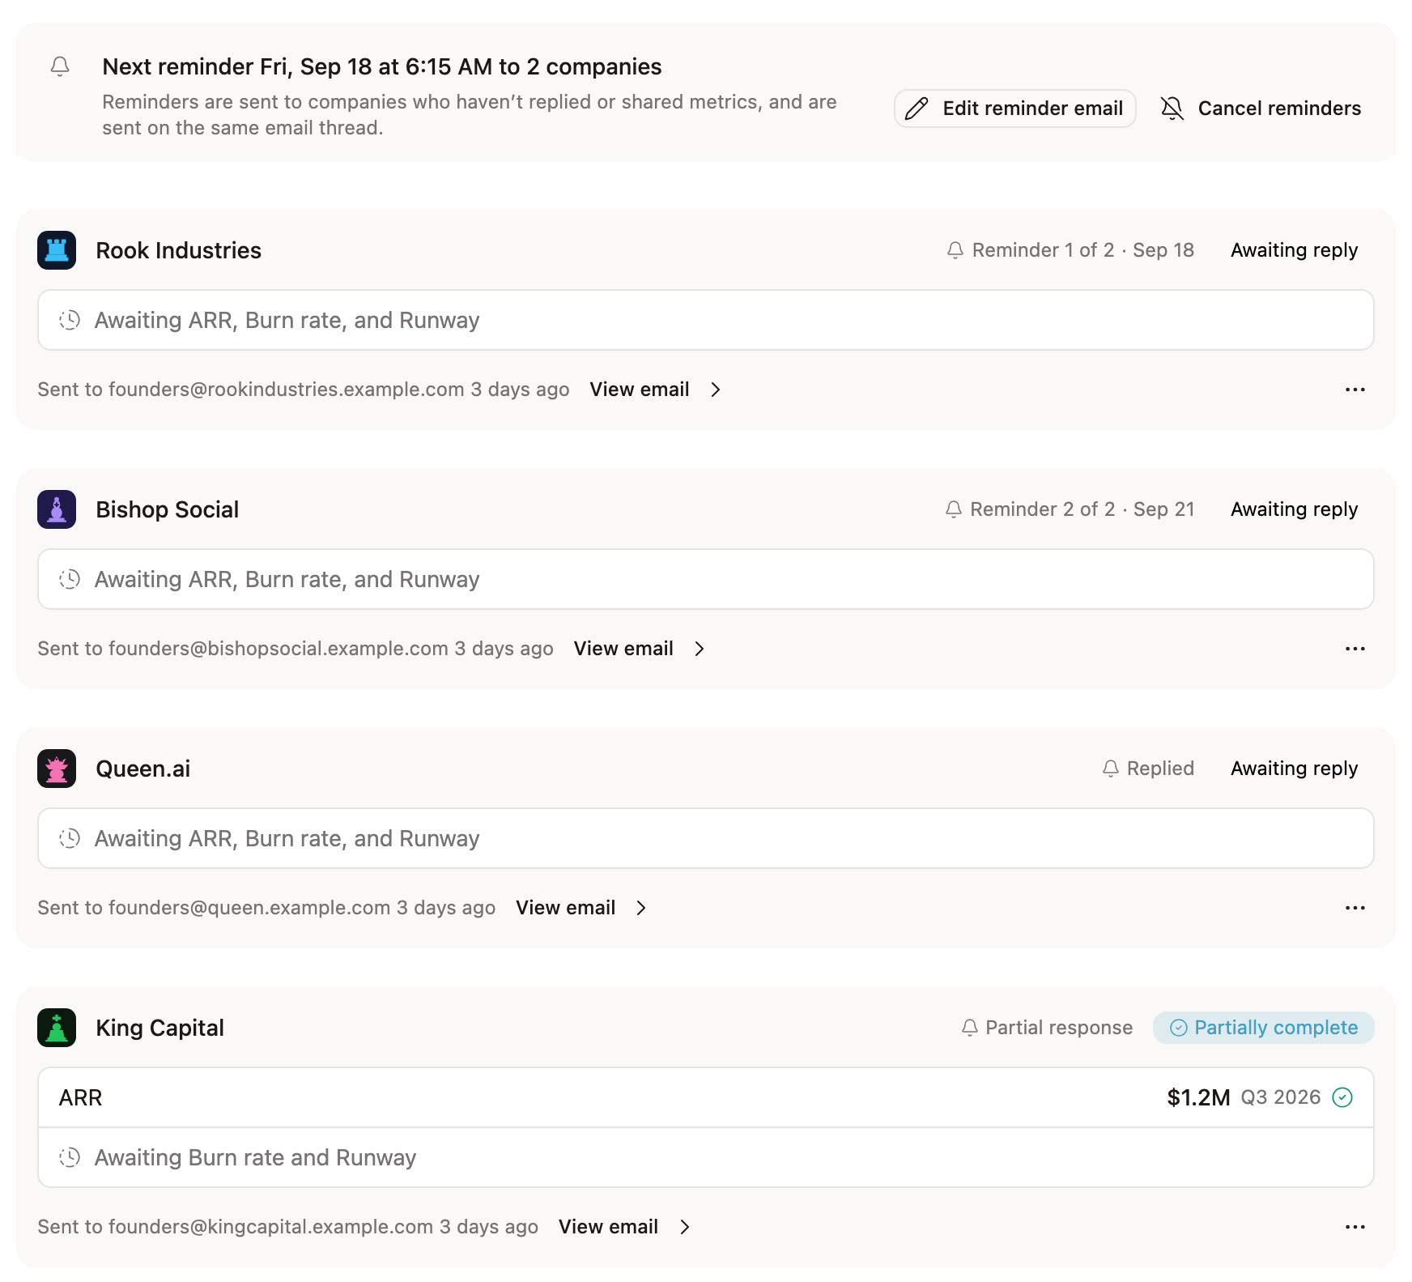Viewport: 1412px width, 1282px height.
Task: Click the bell icon next to Reminder 2 of 2
Action: click(x=954, y=509)
